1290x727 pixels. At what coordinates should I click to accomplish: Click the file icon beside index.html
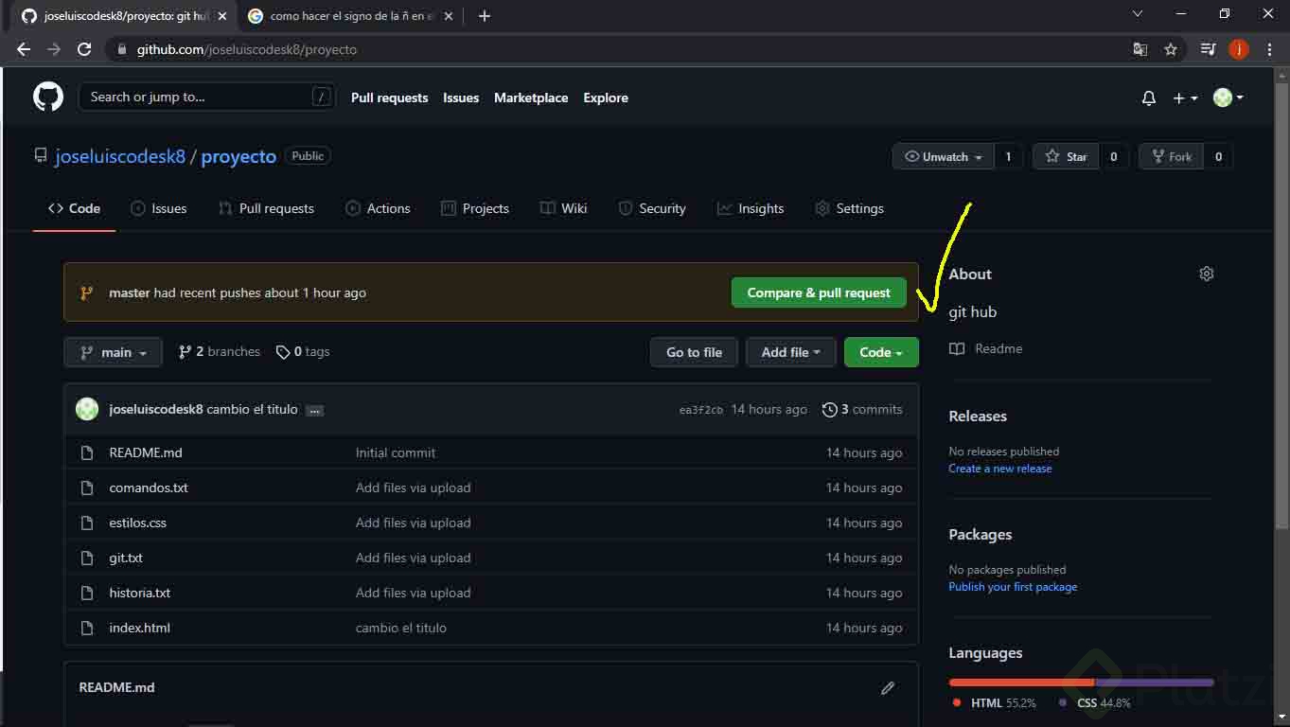(x=87, y=628)
